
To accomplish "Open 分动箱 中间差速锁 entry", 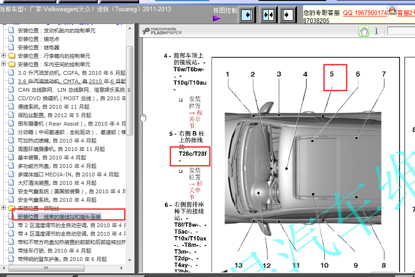I will coord(71,133).
